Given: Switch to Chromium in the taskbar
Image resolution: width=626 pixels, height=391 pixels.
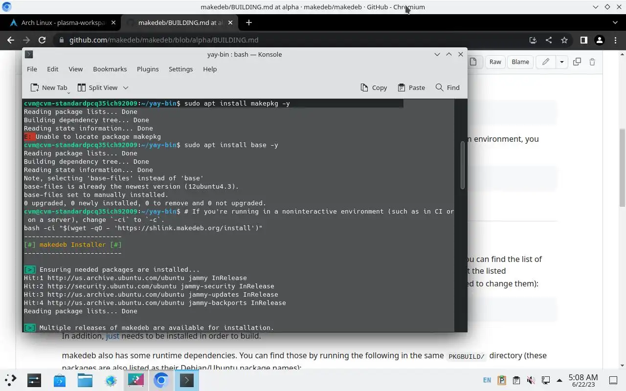Looking at the screenshot, I should 161,380.
